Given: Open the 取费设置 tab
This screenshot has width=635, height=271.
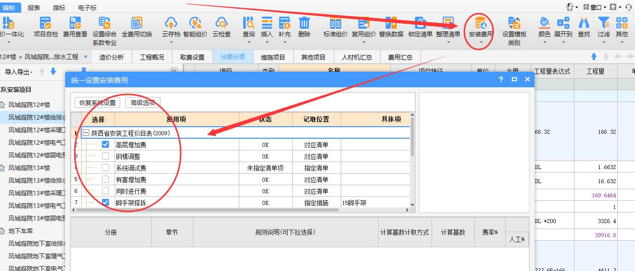Looking at the screenshot, I should click(x=192, y=57).
